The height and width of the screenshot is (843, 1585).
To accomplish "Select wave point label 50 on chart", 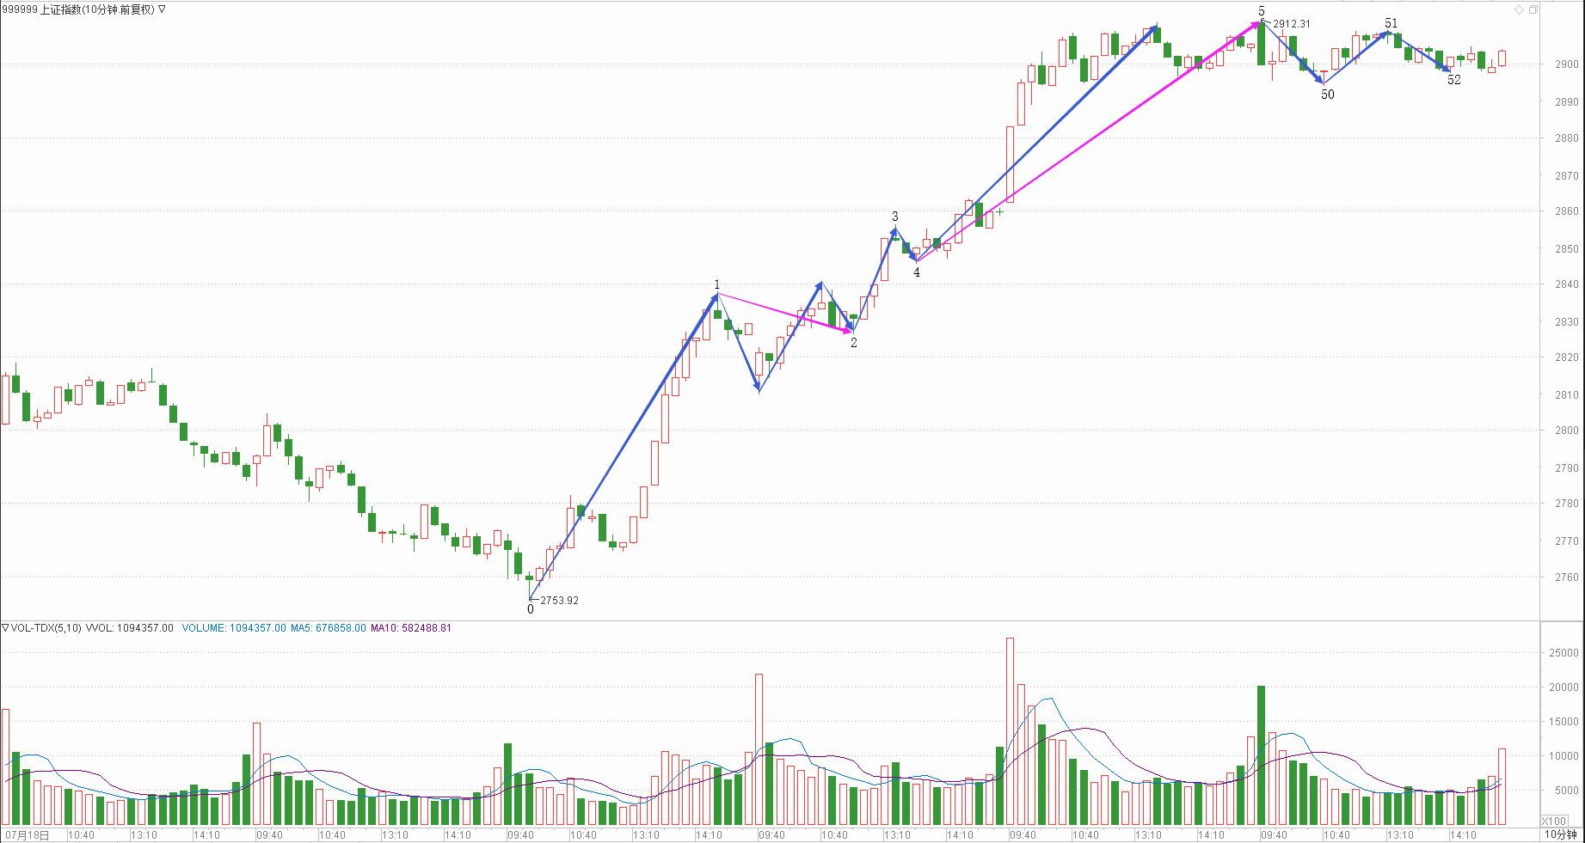I will tap(1328, 95).
